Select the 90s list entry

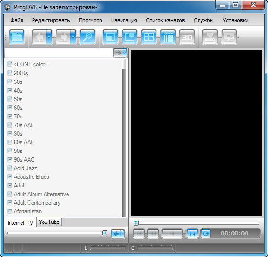pos(18,151)
